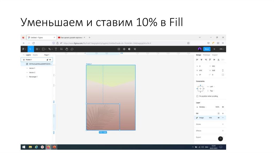Switch to the Prototype tab

(x=207, y=55)
